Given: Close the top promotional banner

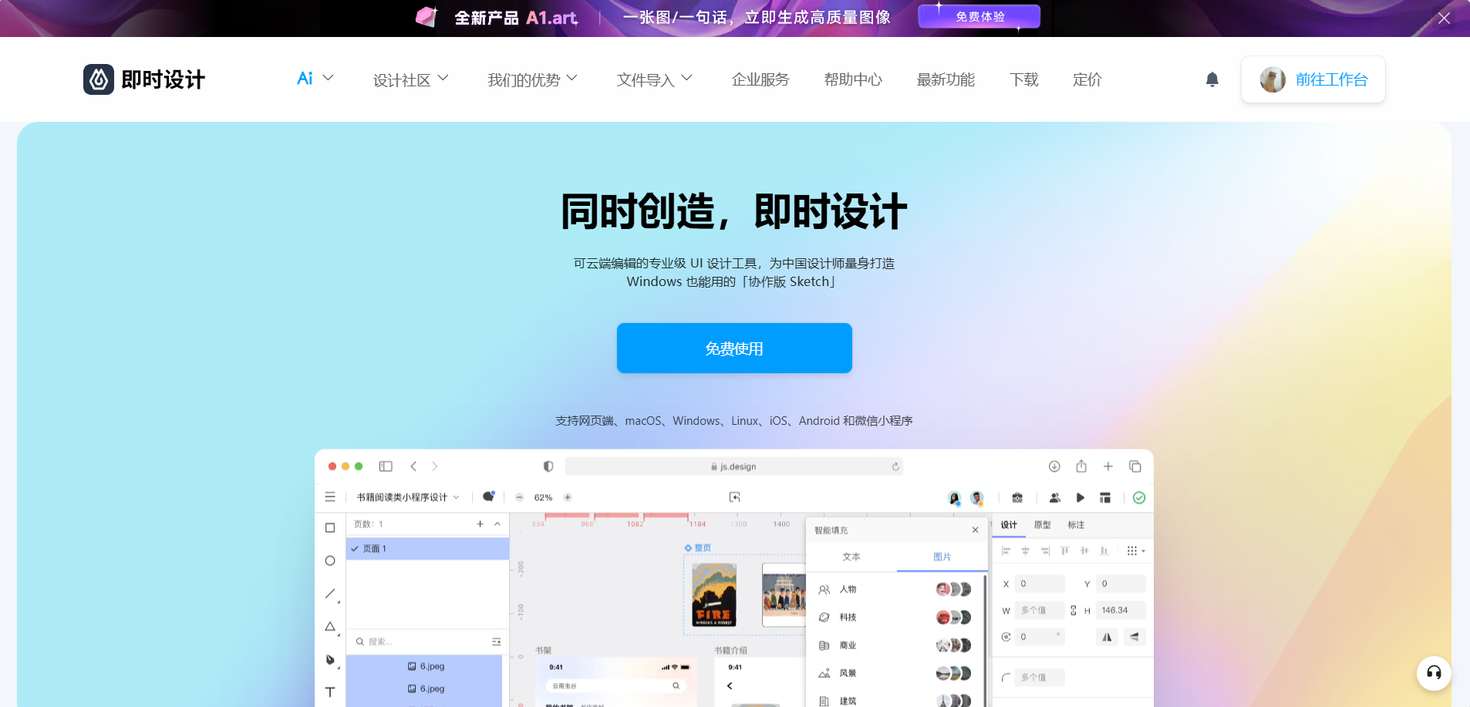Looking at the screenshot, I should click(x=1444, y=19).
